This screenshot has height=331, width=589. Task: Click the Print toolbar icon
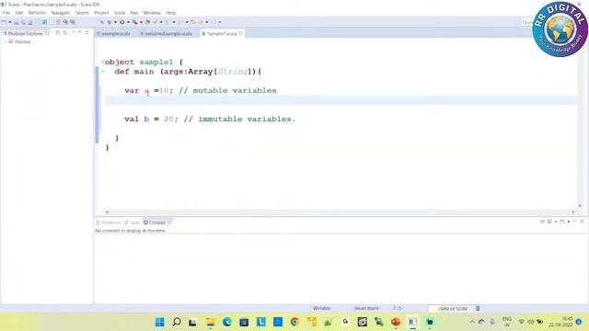point(30,22)
